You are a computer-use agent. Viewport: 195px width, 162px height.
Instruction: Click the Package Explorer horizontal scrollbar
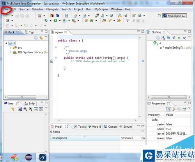coord(22,97)
